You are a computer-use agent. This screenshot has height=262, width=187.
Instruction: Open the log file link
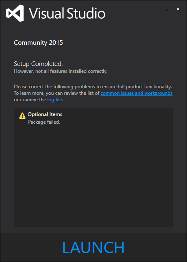pos(54,100)
